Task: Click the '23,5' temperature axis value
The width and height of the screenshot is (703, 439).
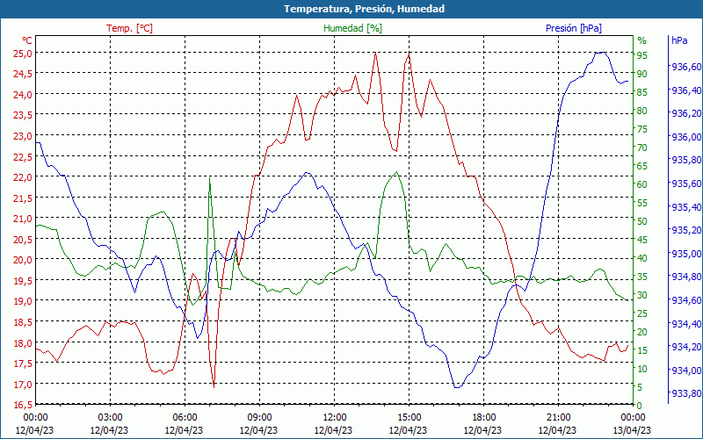Action: click(22, 115)
